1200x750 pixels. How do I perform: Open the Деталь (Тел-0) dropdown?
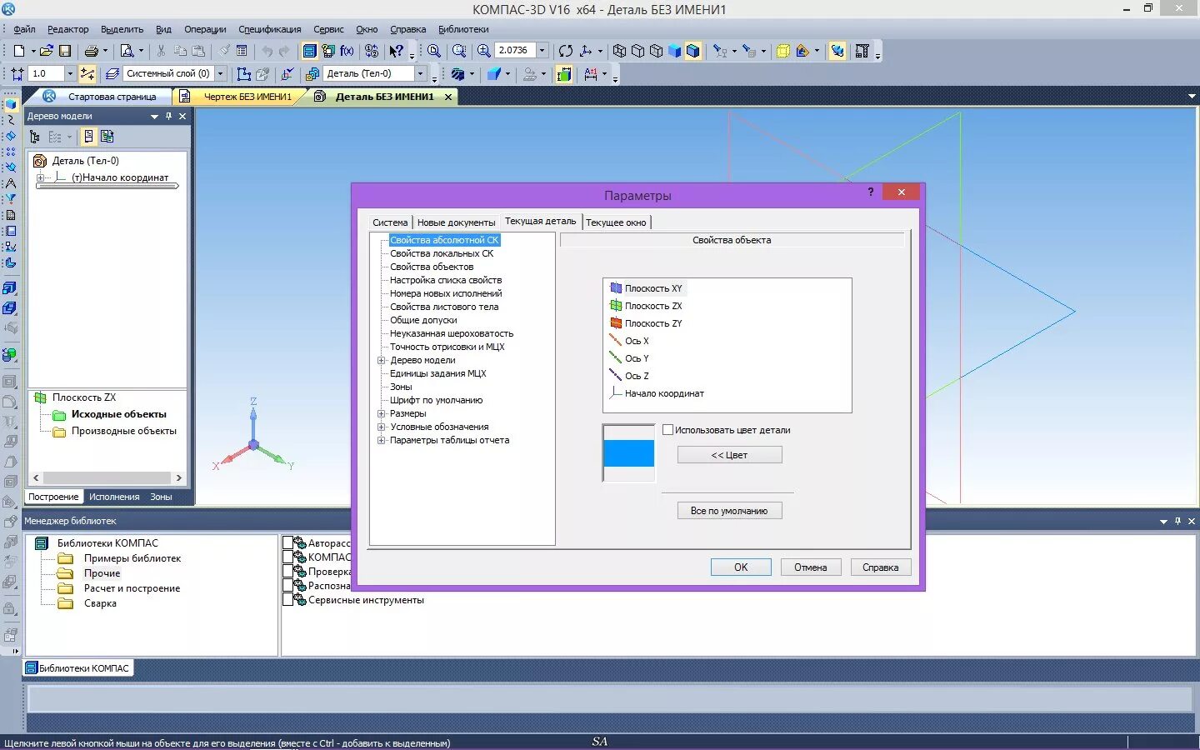click(x=420, y=73)
